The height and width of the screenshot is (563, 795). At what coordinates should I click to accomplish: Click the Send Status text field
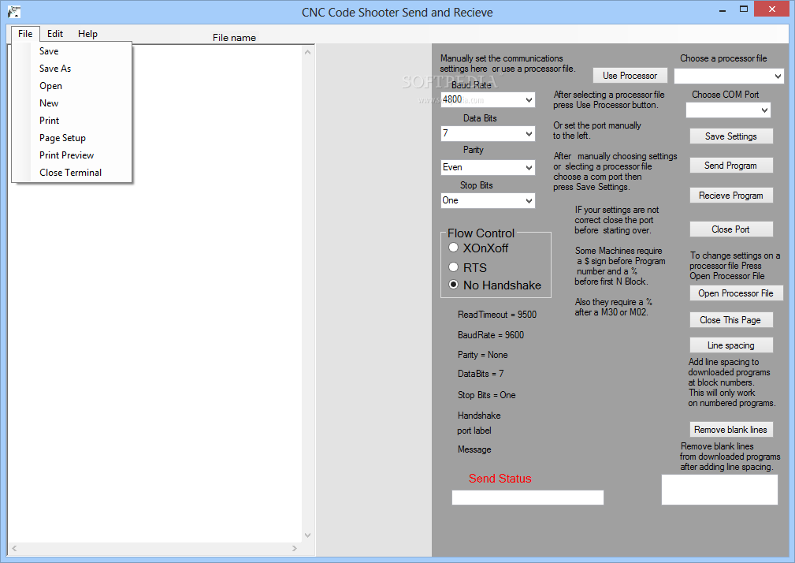pyautogui.click(x=527, y=497)
